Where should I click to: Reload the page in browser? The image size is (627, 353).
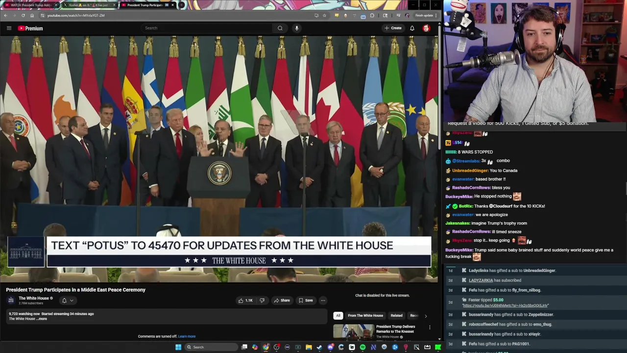23,15
